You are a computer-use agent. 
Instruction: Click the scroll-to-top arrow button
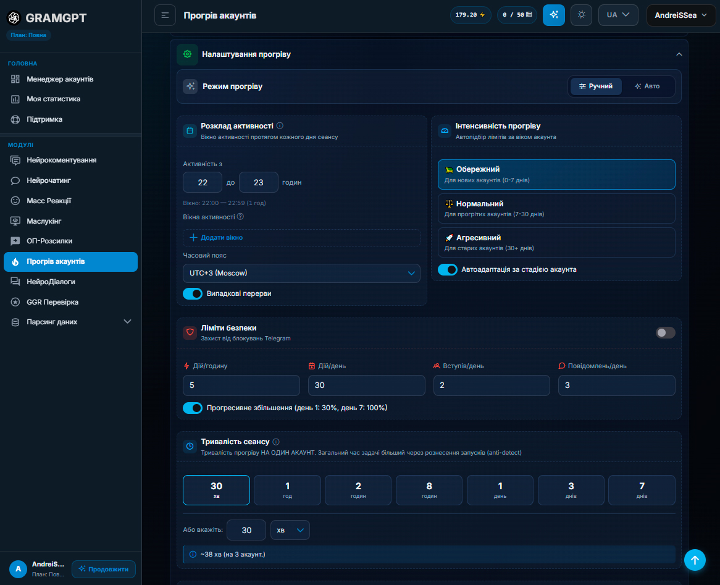[695, 560]
